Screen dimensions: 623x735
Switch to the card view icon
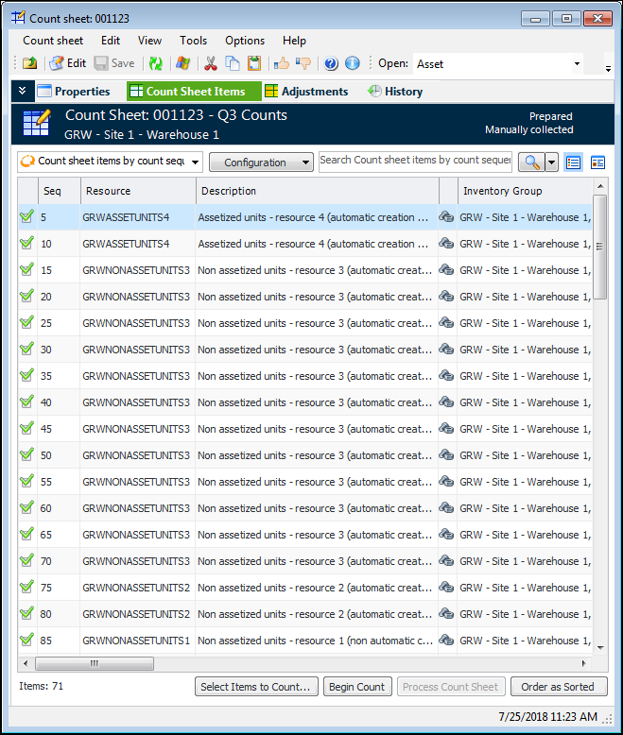tap(597, 162)
